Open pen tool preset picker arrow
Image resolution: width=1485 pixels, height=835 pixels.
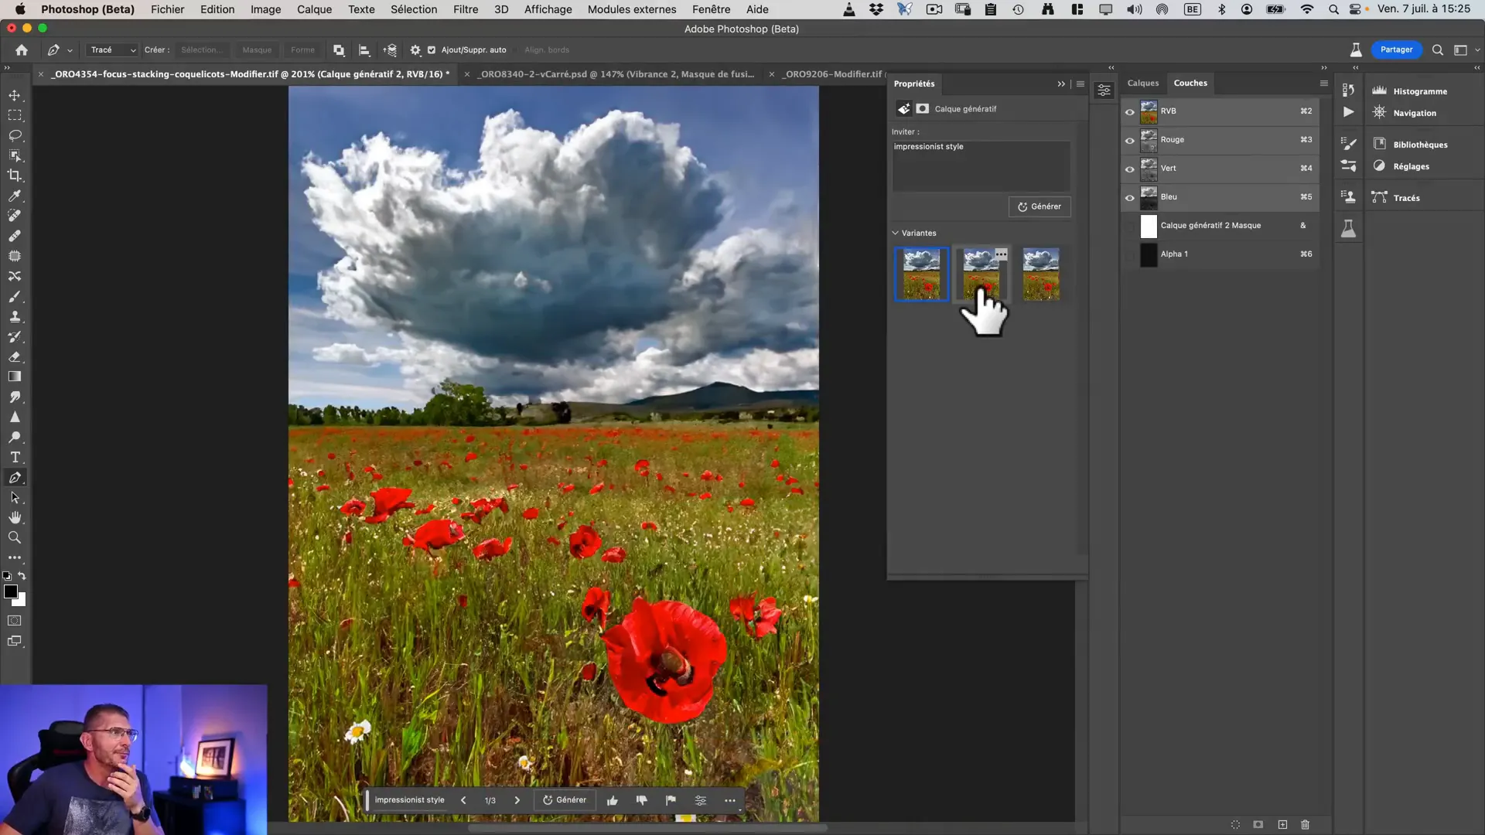pos(70,50)
